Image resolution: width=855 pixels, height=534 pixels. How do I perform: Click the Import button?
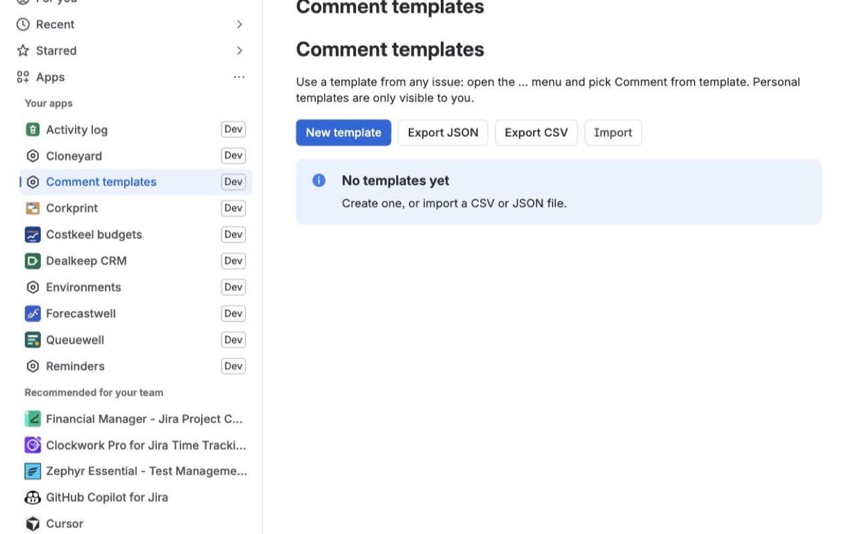click(x=613, y=132)
